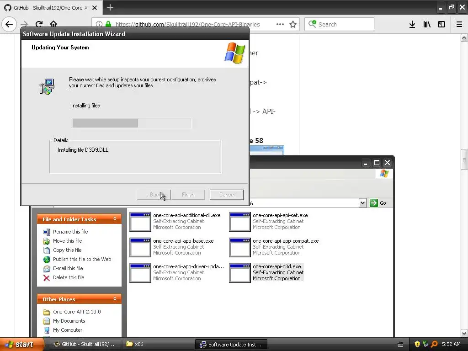Select the GitHub One-Core-API browser tab
This screenshot has height=351, width=468.
coord(51,7)
